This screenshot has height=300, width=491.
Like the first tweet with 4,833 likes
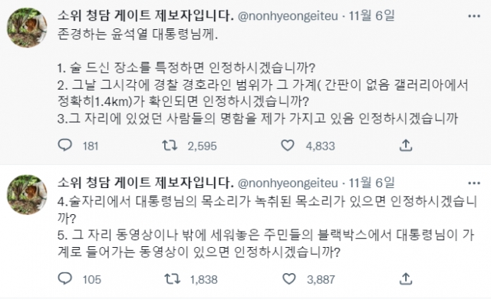[x=288, y=146]
